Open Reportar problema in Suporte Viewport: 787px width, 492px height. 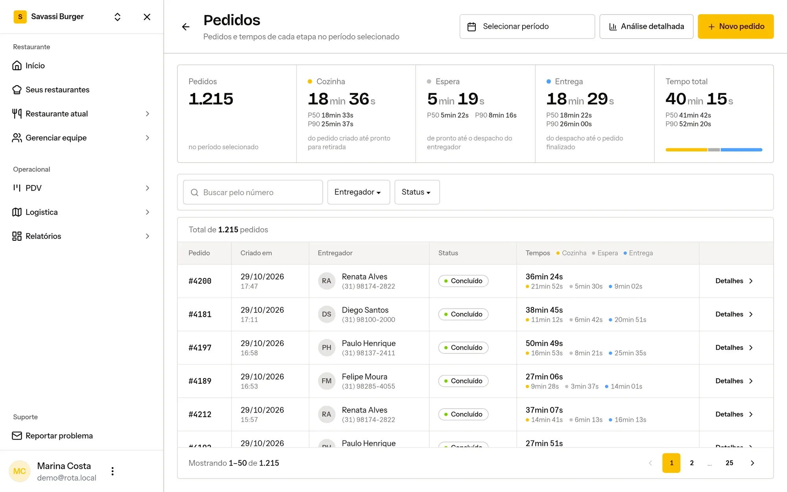(81, 436)
